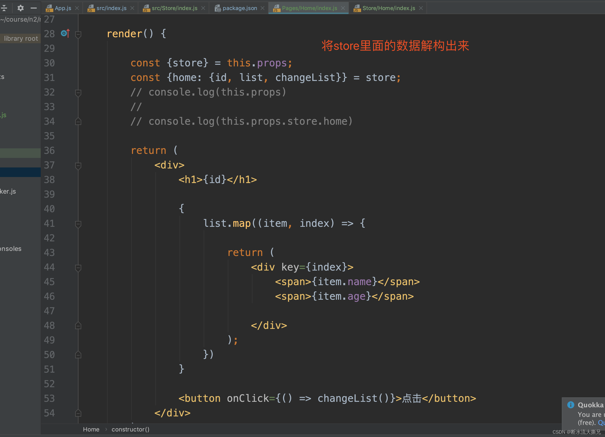Click the <h1>{id}</h1> code line
Image resolution: width=605 pixels, height=437 pixels.
point(218,180)
